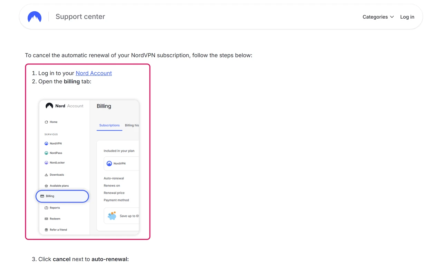This screenshot has width=442, height=269.
Task: Click the Billing heading in the pictured page
Action: click(x=104, y=106)
